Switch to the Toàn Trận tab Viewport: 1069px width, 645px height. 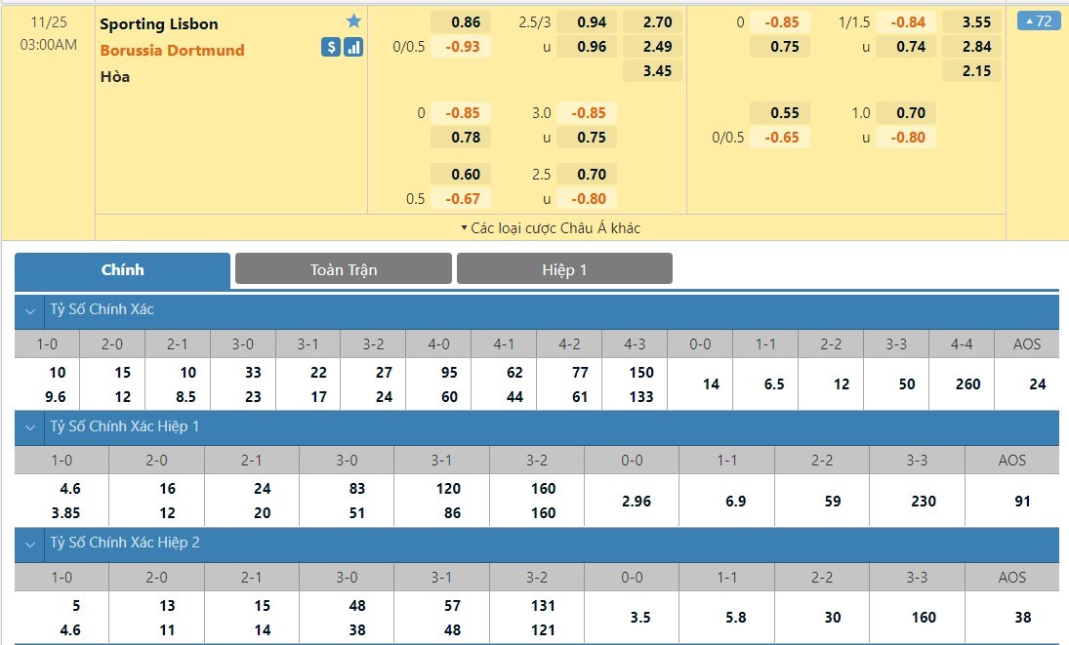point(344,269)
